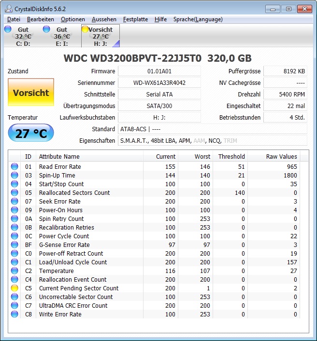
Task: Click status icon for Power-off Retract Count
Action: pos(14,253)
